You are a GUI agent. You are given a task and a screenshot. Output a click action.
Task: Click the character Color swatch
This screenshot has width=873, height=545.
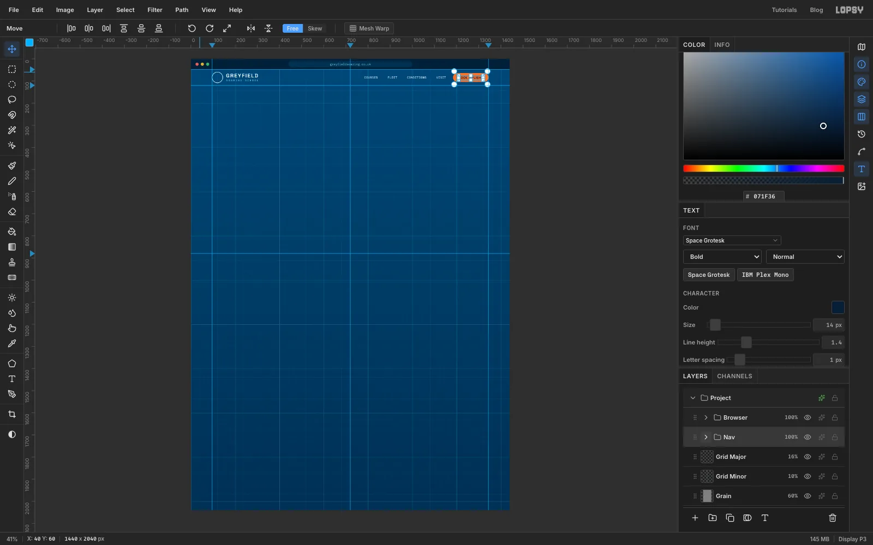(838, 307)
